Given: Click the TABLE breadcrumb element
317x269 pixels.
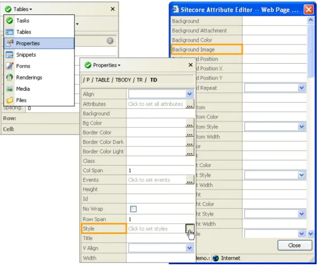Looking at the screenshot, I should (x=102, y=80).
